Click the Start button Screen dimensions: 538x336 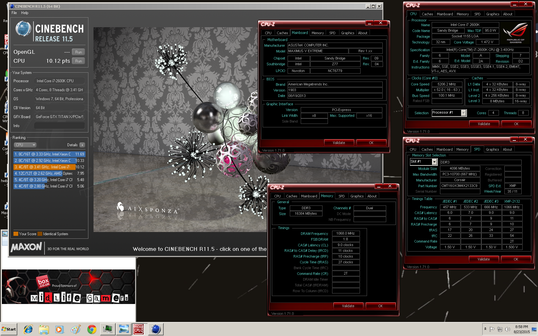tap(9, 329)
